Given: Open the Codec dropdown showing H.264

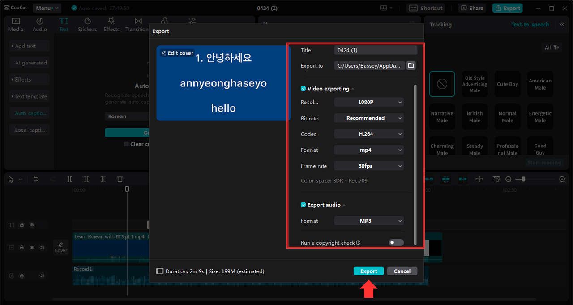Looking at the screenshot, I should [x=369, y=134].
